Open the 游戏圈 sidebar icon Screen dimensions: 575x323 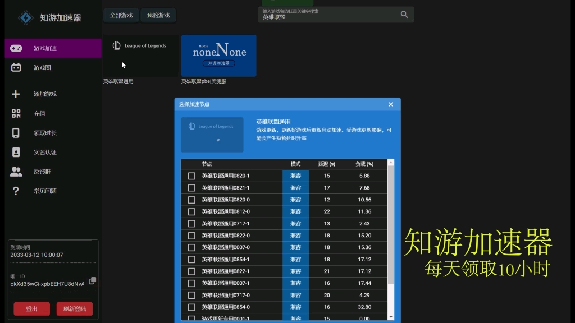pos(16,67)
